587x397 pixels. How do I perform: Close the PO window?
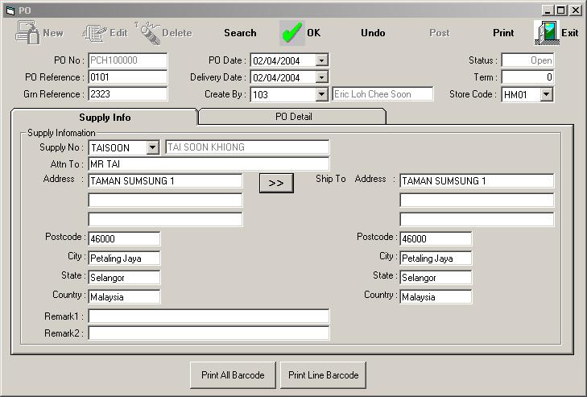click(x=576, y=10)
